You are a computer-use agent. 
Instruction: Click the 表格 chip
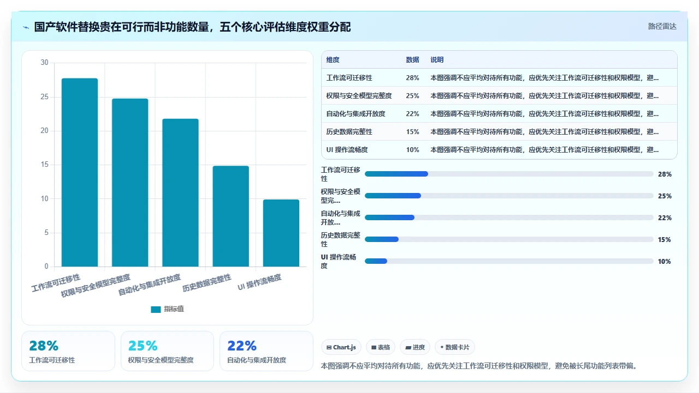click(381, 347)
